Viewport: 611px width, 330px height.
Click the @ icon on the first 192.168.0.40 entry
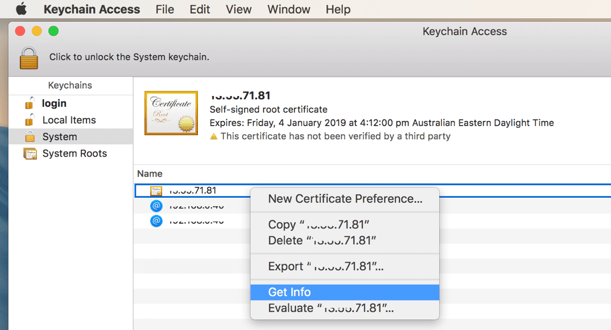pos(156,206)
